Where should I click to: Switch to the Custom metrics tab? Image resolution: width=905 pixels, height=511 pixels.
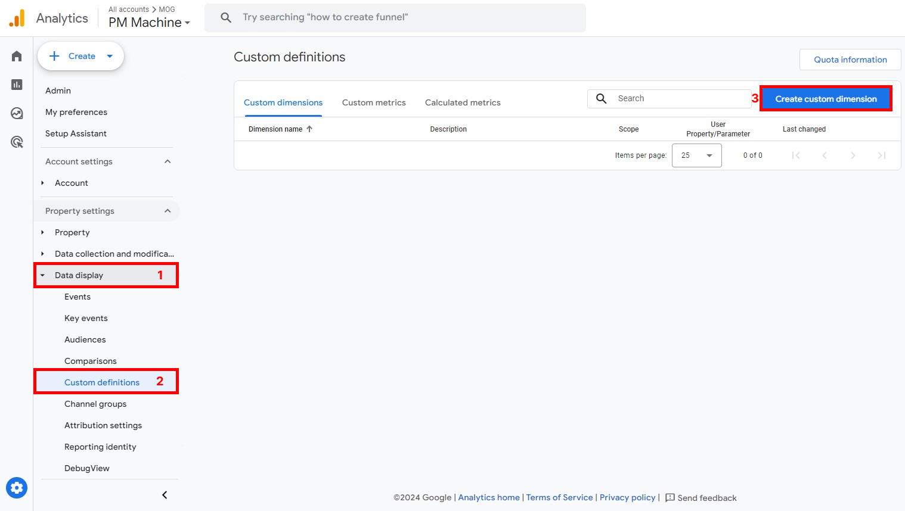374,102
